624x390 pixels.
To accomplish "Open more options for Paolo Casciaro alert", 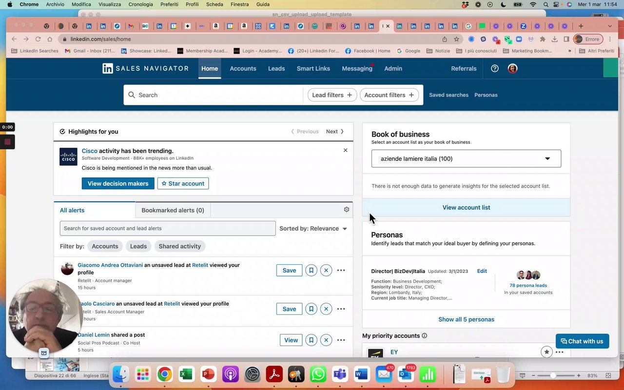I will [x=341, y=309].
